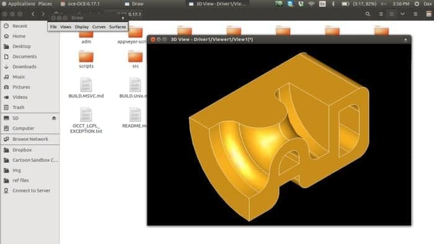The image size is (434, 244).
Task: Open the Views menu in Draw
Action: [66, 27]
